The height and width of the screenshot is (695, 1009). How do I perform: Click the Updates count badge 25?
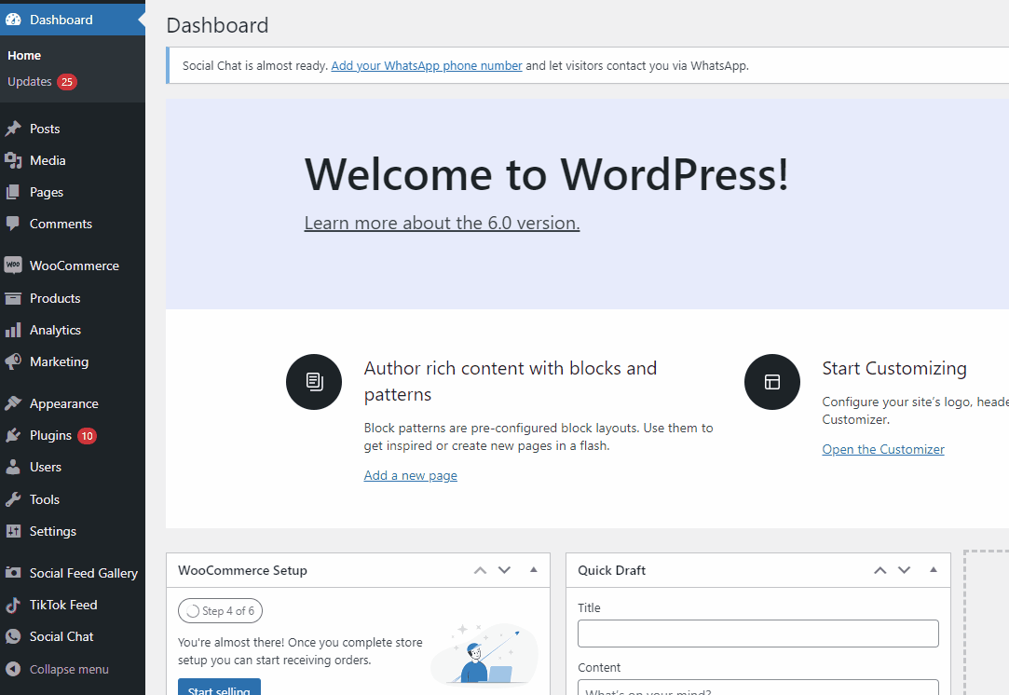point(67,82)
